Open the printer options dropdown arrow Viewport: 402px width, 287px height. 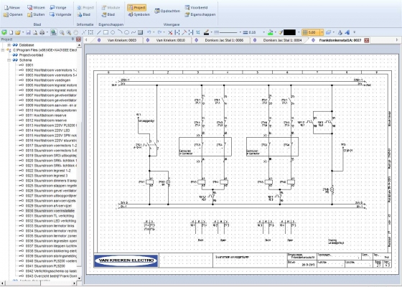pos(47,32)
